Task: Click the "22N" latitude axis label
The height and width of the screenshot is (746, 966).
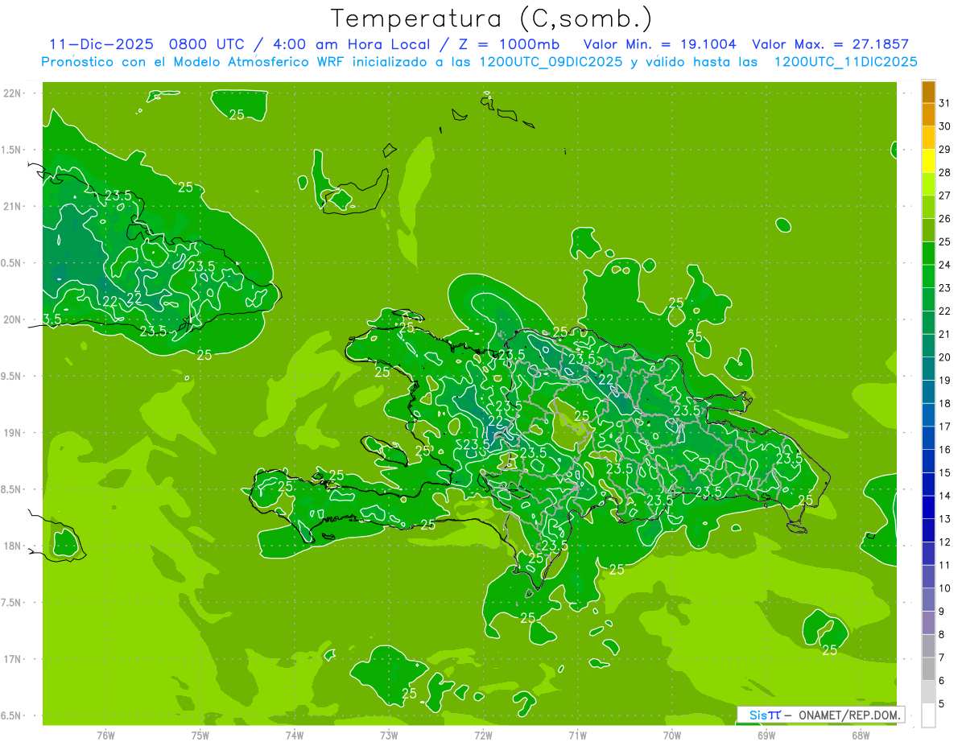Action: pos(13,93)
